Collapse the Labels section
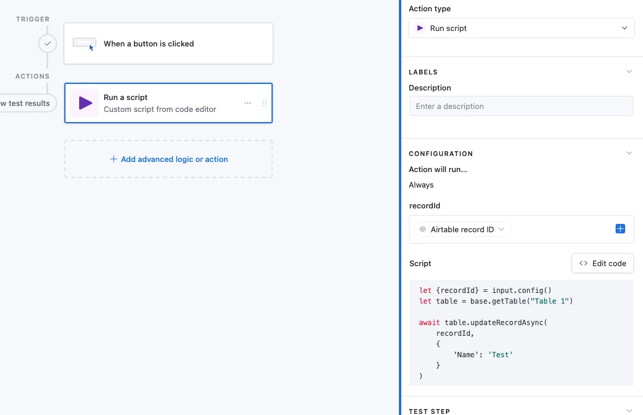643x415 pixels. tap(629, 72)
